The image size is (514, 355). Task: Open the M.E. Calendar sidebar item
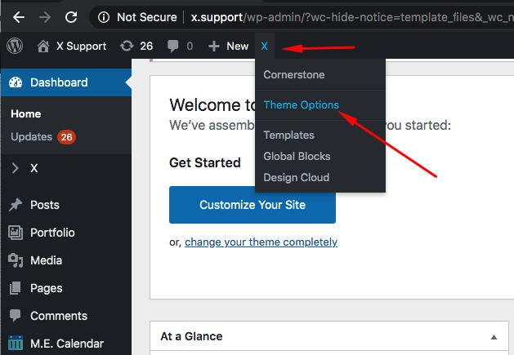click(56, 344)
